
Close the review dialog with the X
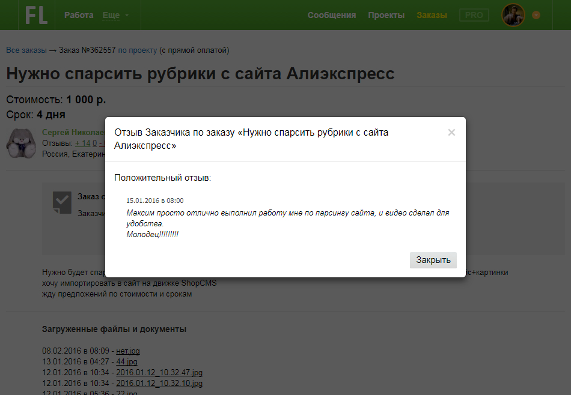(451, 133)
